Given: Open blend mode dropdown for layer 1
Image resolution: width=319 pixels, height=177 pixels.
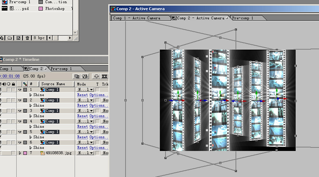Looking at the screenshot, I should coord(85,89).
